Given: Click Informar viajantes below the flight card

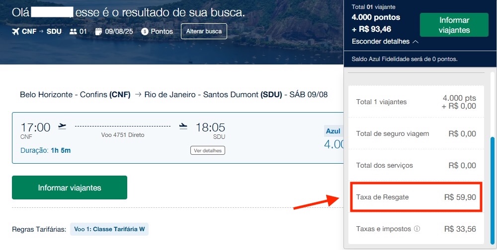Looking at the screenshot, I should tap(70, 187).
